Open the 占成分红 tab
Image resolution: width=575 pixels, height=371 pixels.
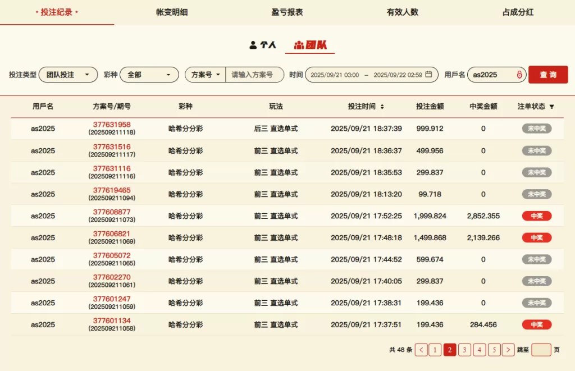(x=517, y=12)
